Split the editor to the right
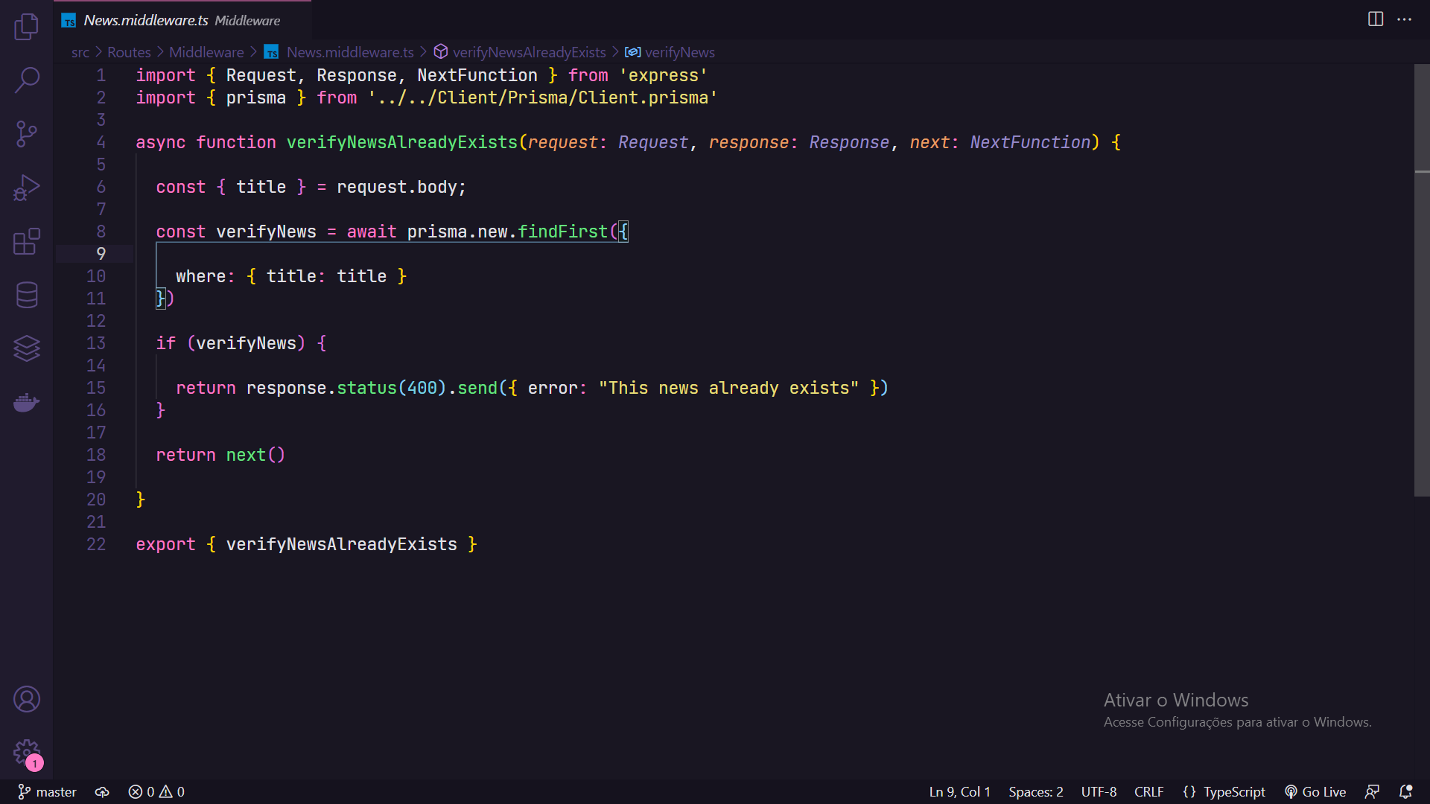Viewport: 1430px width, 804px height. (x=1376, y=19)
